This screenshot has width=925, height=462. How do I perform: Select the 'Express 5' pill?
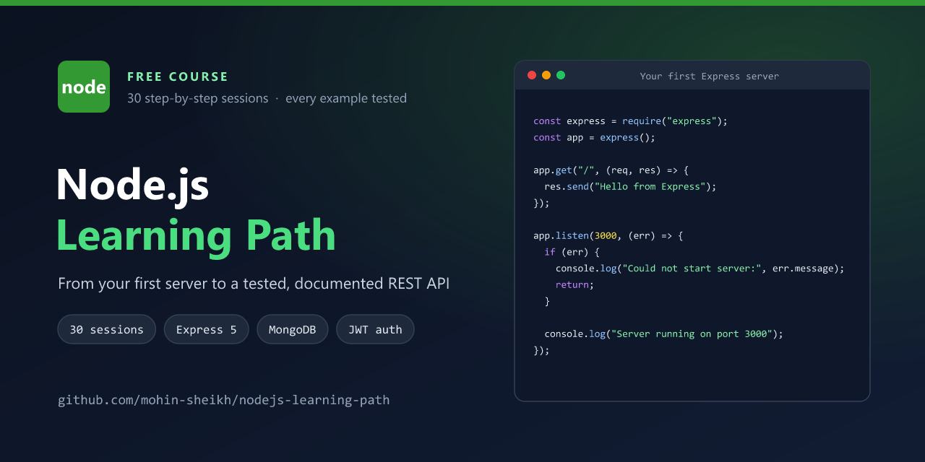click(x=207, y=329)
